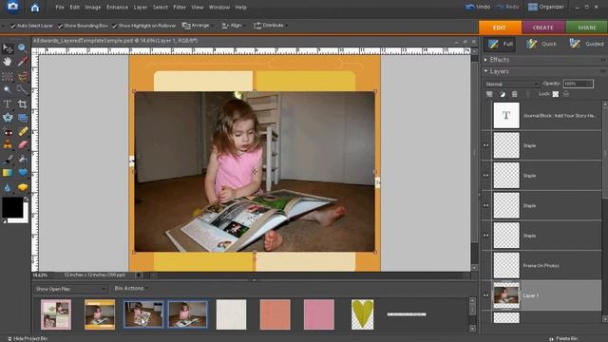Select the Custom Shape heart tool
This screenshot has height=342, width=608.
(23, 173)
